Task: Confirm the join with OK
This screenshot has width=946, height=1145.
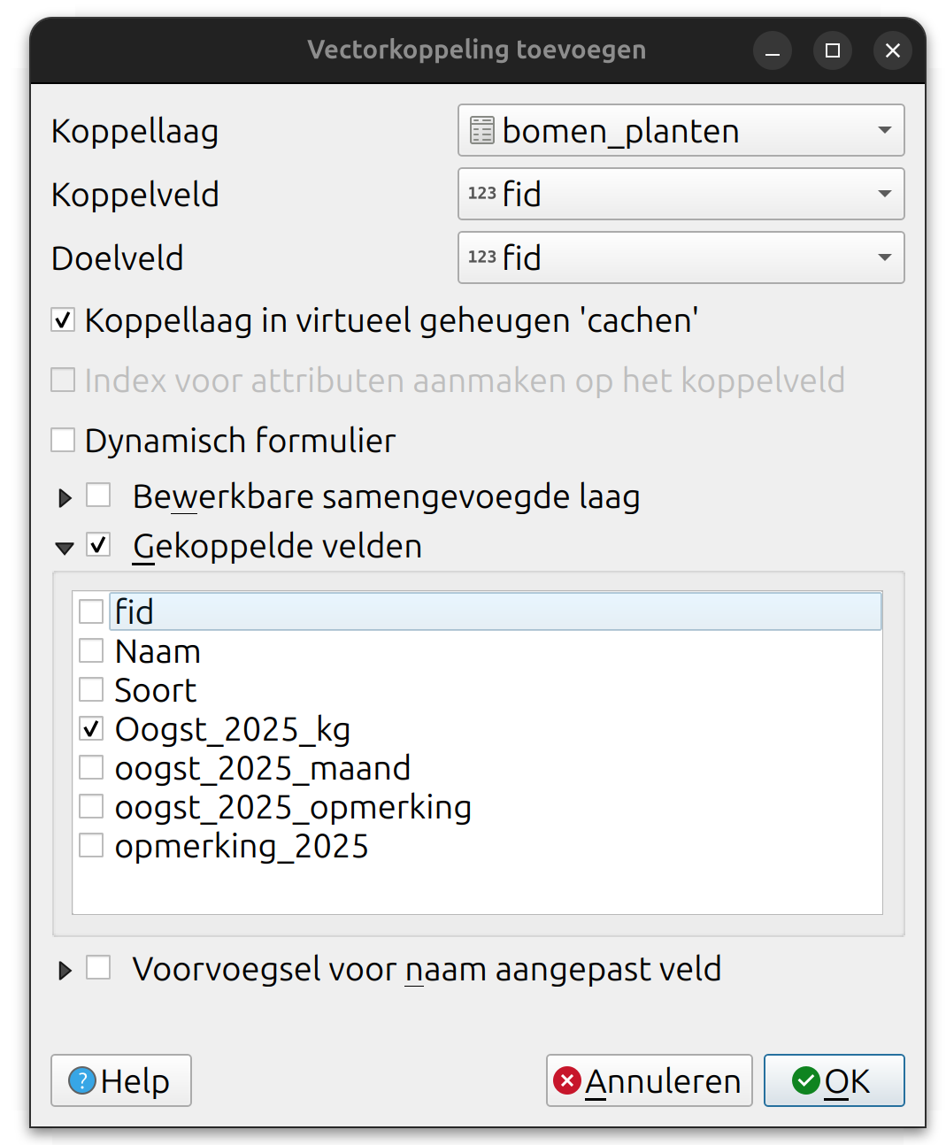Action: click(x=834, y=1080)
